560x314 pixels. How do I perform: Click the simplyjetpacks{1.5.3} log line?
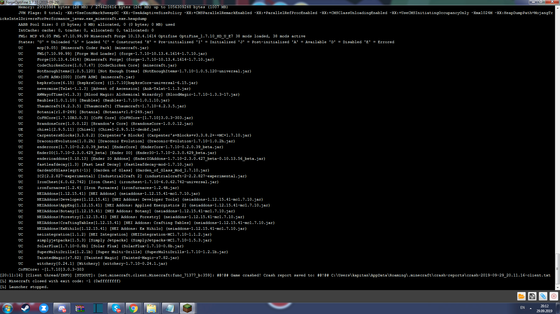point(115,240)
